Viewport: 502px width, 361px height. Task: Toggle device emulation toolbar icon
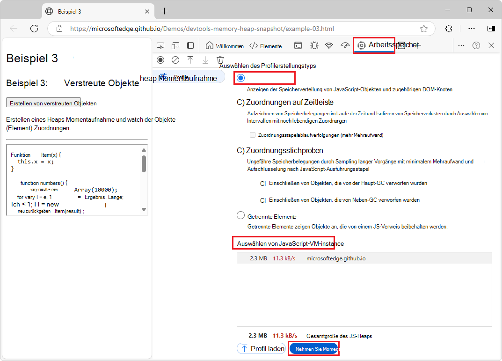click(x=175, y=45)
